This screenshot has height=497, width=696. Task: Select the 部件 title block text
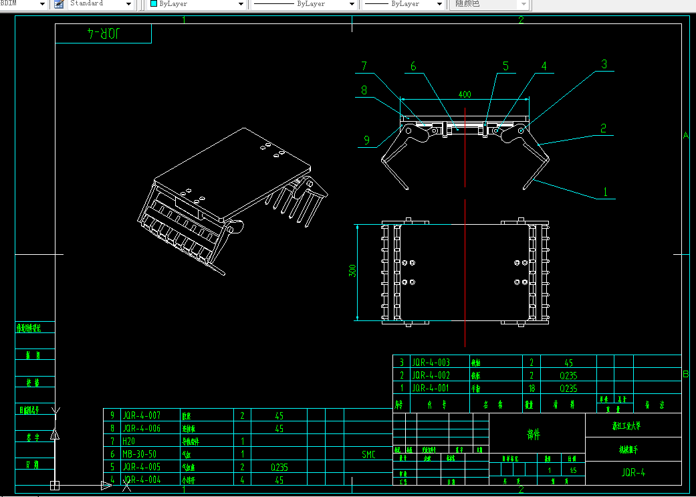click(x=534, y=434)
